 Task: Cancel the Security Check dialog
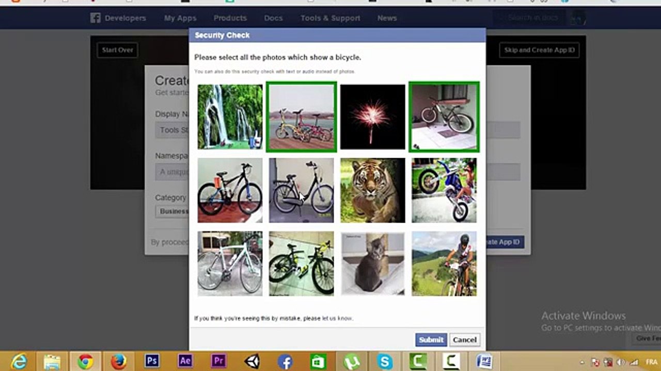(464, 340)
